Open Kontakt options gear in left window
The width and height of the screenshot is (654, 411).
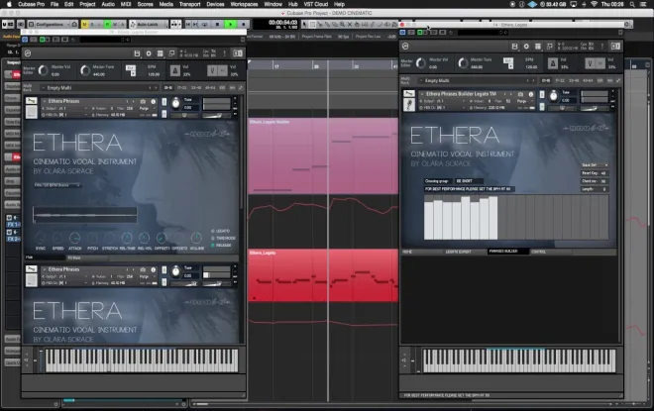point(149,53)
